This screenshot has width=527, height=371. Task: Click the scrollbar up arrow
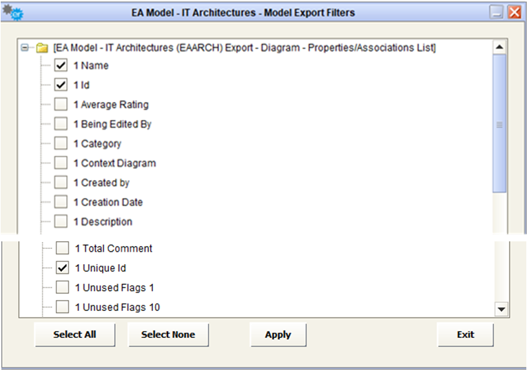501,46
